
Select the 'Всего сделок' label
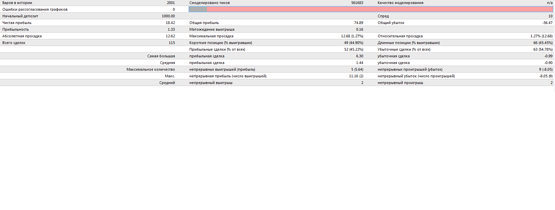[14, 43]
